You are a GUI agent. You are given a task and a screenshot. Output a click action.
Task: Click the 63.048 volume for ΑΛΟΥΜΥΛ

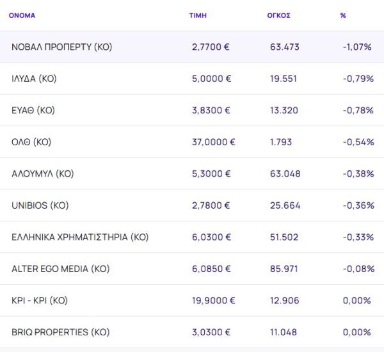[284, 173]
